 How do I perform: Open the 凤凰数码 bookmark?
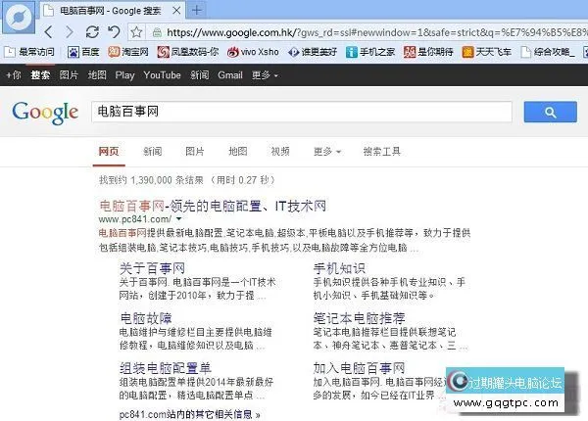pos(188,52)
